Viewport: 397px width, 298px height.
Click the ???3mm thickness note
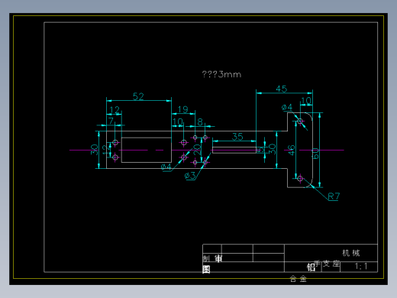click(221, 74)
